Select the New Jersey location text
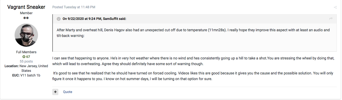The height and width of the screenshot is (100, 342). (26, 68)
